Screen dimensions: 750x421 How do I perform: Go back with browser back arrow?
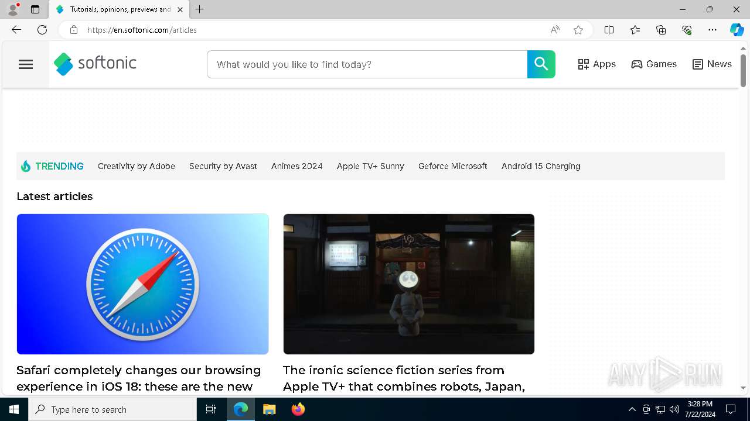tap(16, 30)
